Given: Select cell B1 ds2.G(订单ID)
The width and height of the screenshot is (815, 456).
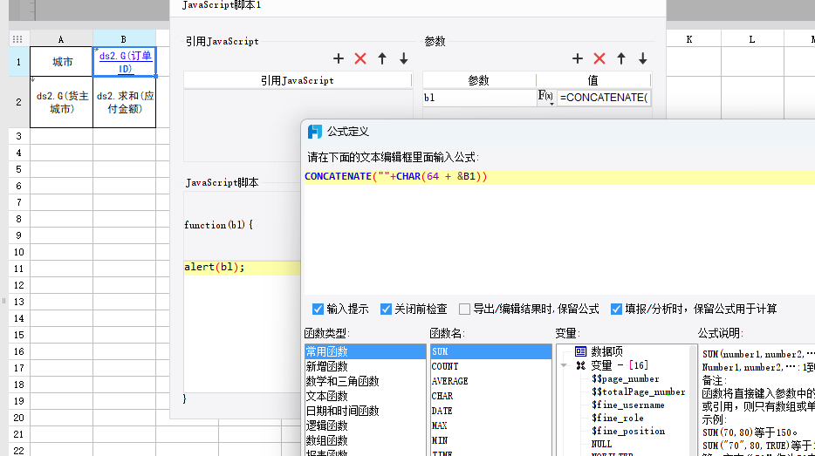Looking at the screenshot, I should pos(124,62).
